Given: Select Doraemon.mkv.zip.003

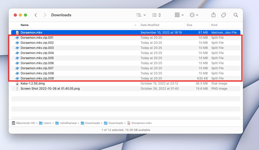Looking at the screenshot, I should 126,48.
